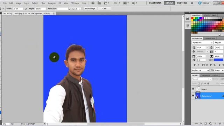Open the Help menu

[84, 3]
